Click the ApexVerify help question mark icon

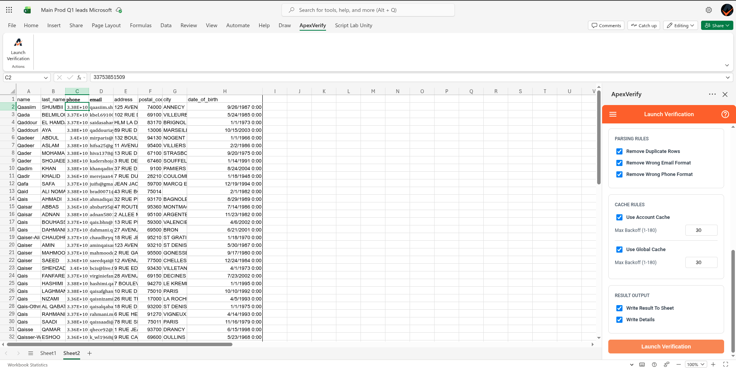point(725,114)
